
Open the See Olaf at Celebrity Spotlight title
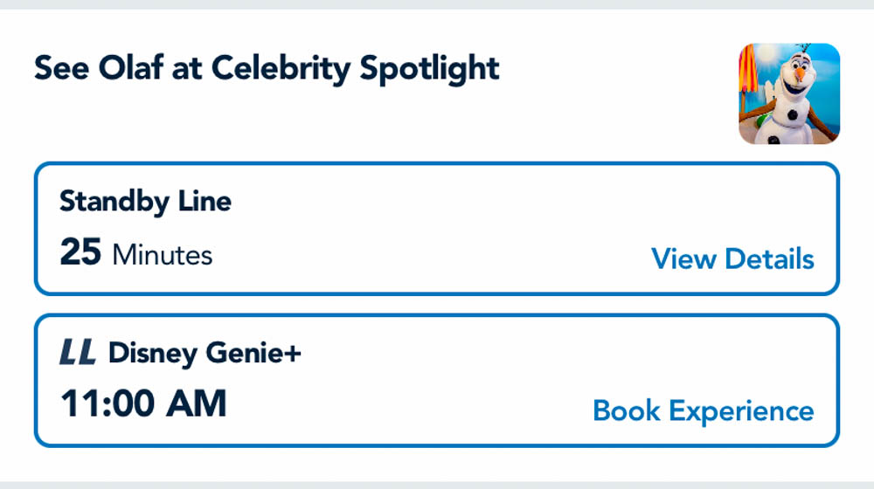click(267, 68)
